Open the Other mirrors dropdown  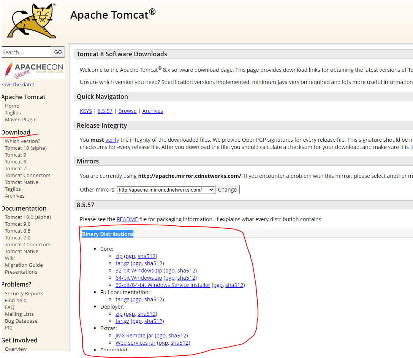coord(166,190)
